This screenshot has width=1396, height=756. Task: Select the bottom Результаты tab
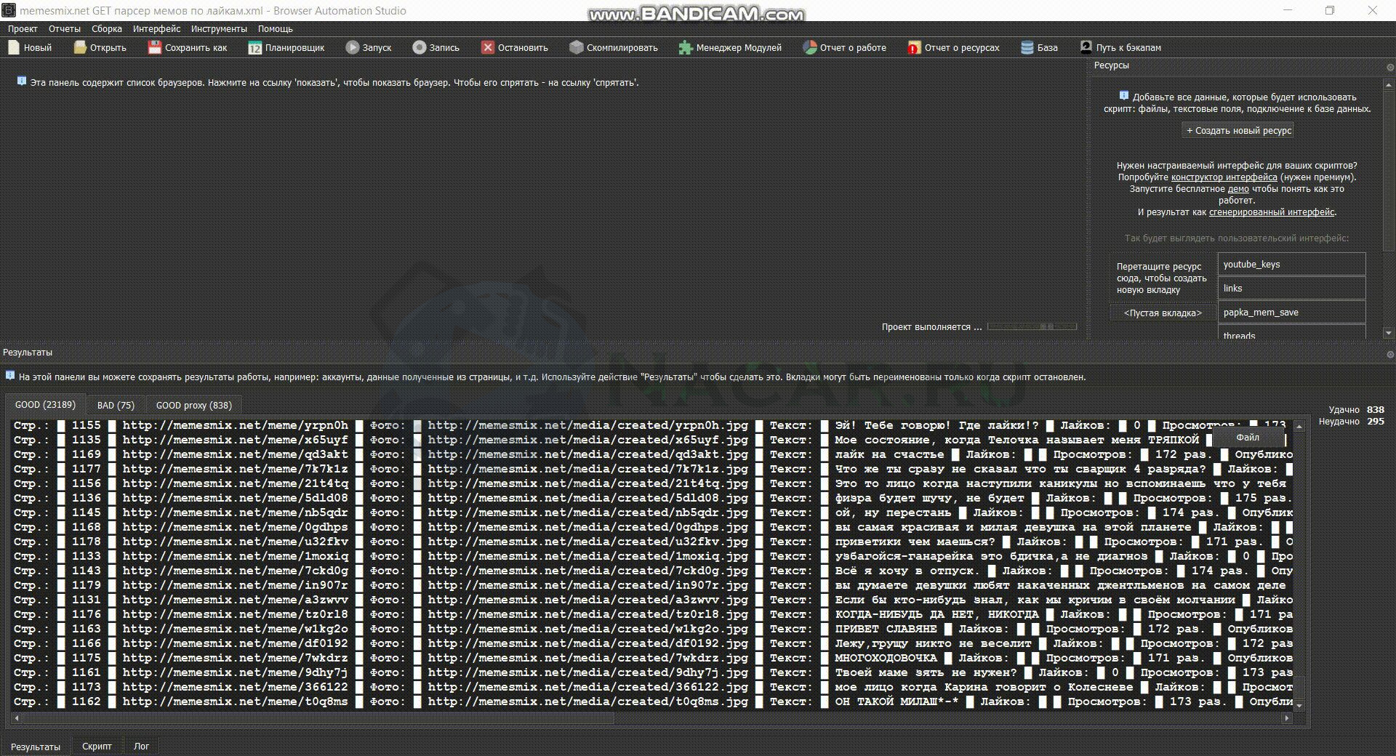click(x=36, y=747)
